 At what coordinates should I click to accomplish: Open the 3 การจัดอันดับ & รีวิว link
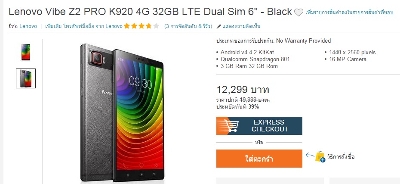(x=188, y=26)
